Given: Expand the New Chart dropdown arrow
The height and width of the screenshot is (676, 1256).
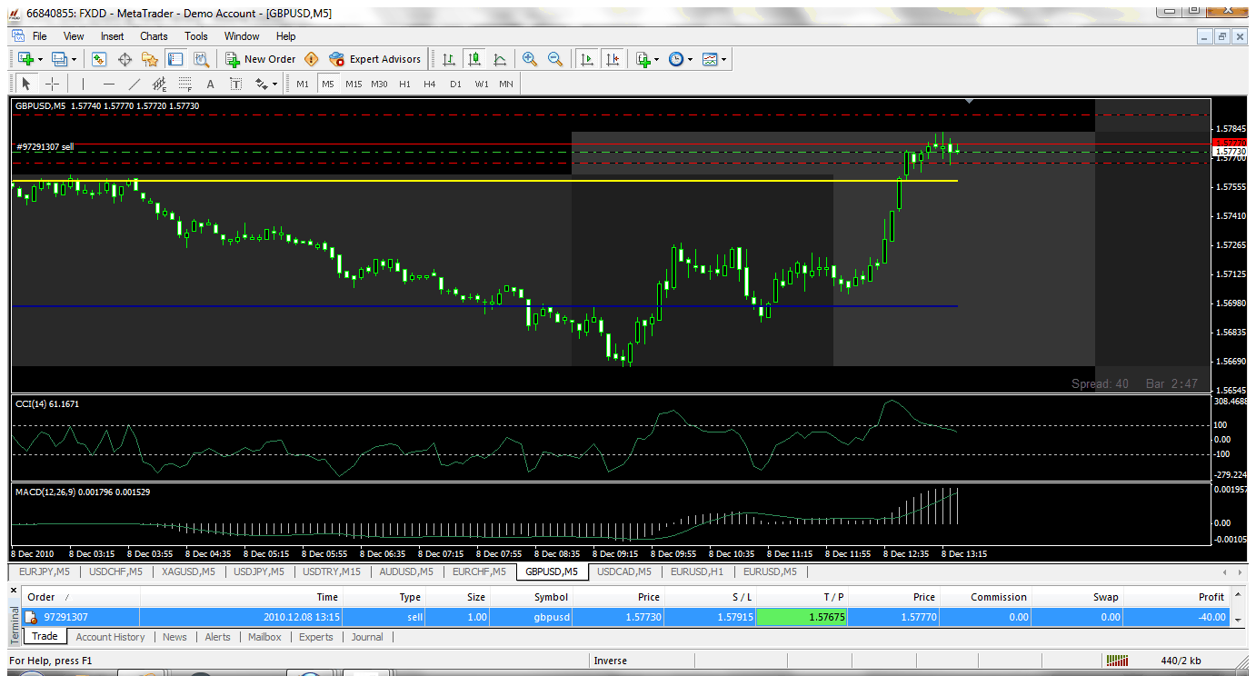Looking at the screenshot, I should point(40,59).
